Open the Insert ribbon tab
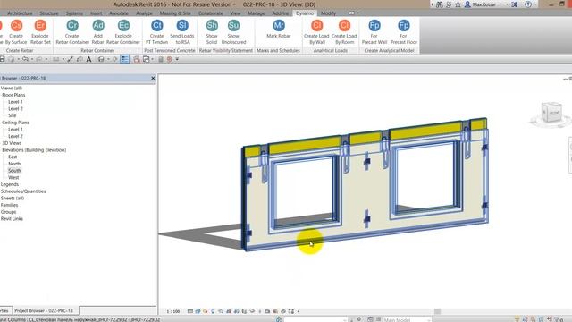Screen dimensions: 572x322 click(x=97, y=13)
